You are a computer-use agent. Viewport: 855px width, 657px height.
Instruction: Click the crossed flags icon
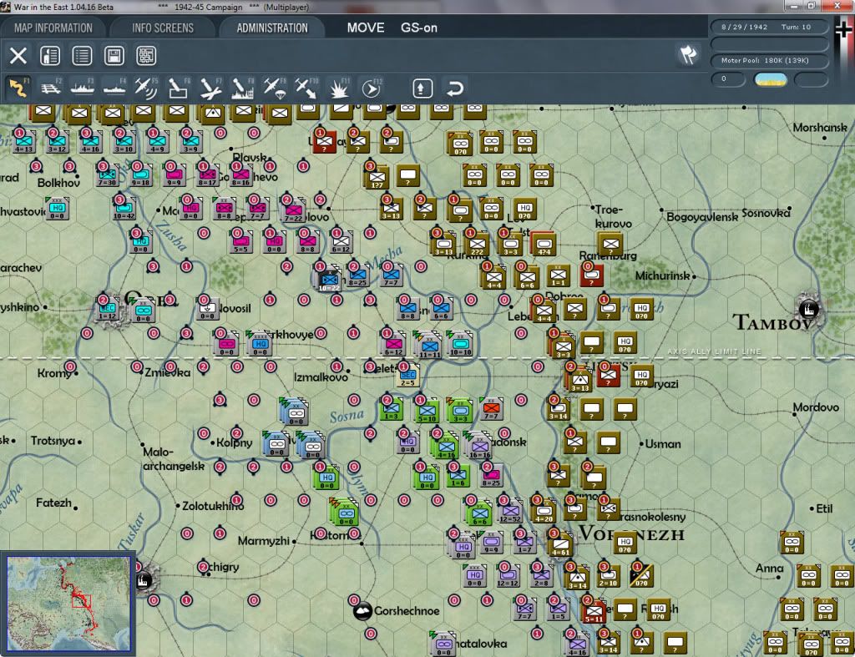[x=688, y=54]
